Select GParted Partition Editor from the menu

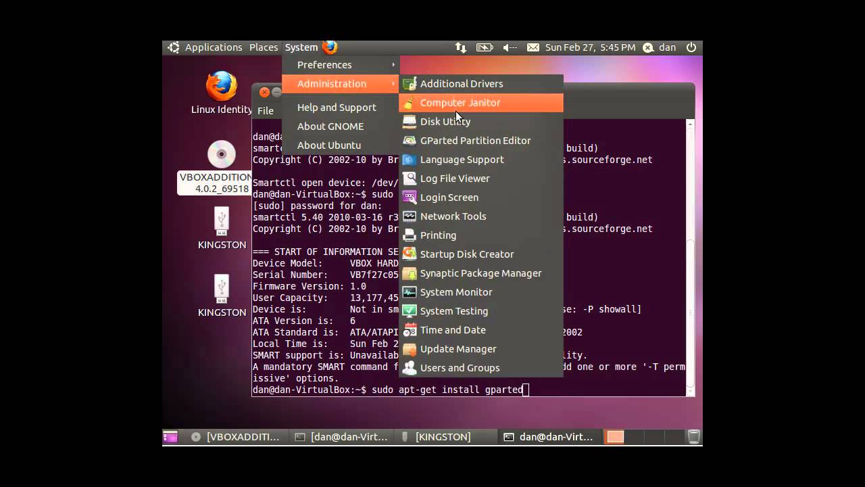click(475, 141)
